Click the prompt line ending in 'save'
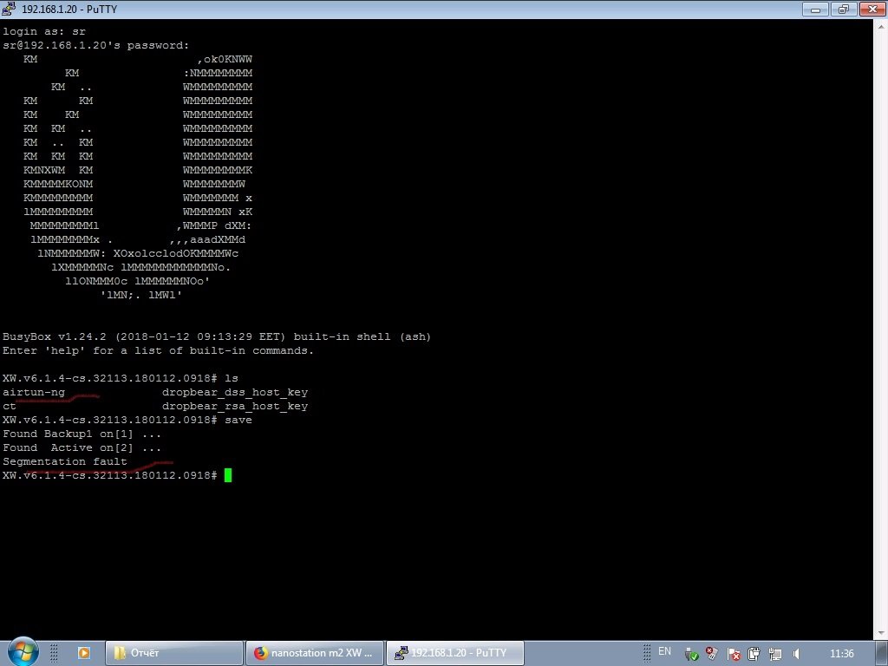 click(127, 420)
